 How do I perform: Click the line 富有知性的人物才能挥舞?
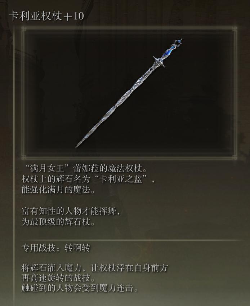point(71,211)
